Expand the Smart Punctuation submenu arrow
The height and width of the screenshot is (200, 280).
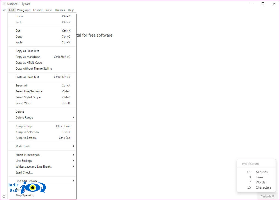[73, 155]
